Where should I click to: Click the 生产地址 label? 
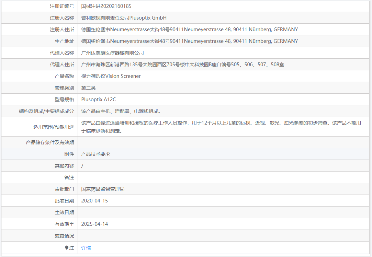(x=64, y=41)
